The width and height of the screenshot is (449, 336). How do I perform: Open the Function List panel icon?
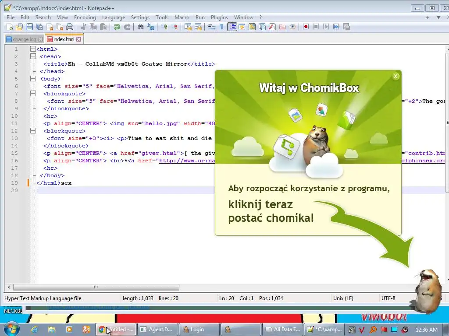pyautogui.click(x=272, y=27)
